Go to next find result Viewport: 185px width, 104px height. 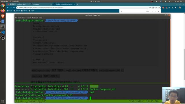tap(156, 11)
